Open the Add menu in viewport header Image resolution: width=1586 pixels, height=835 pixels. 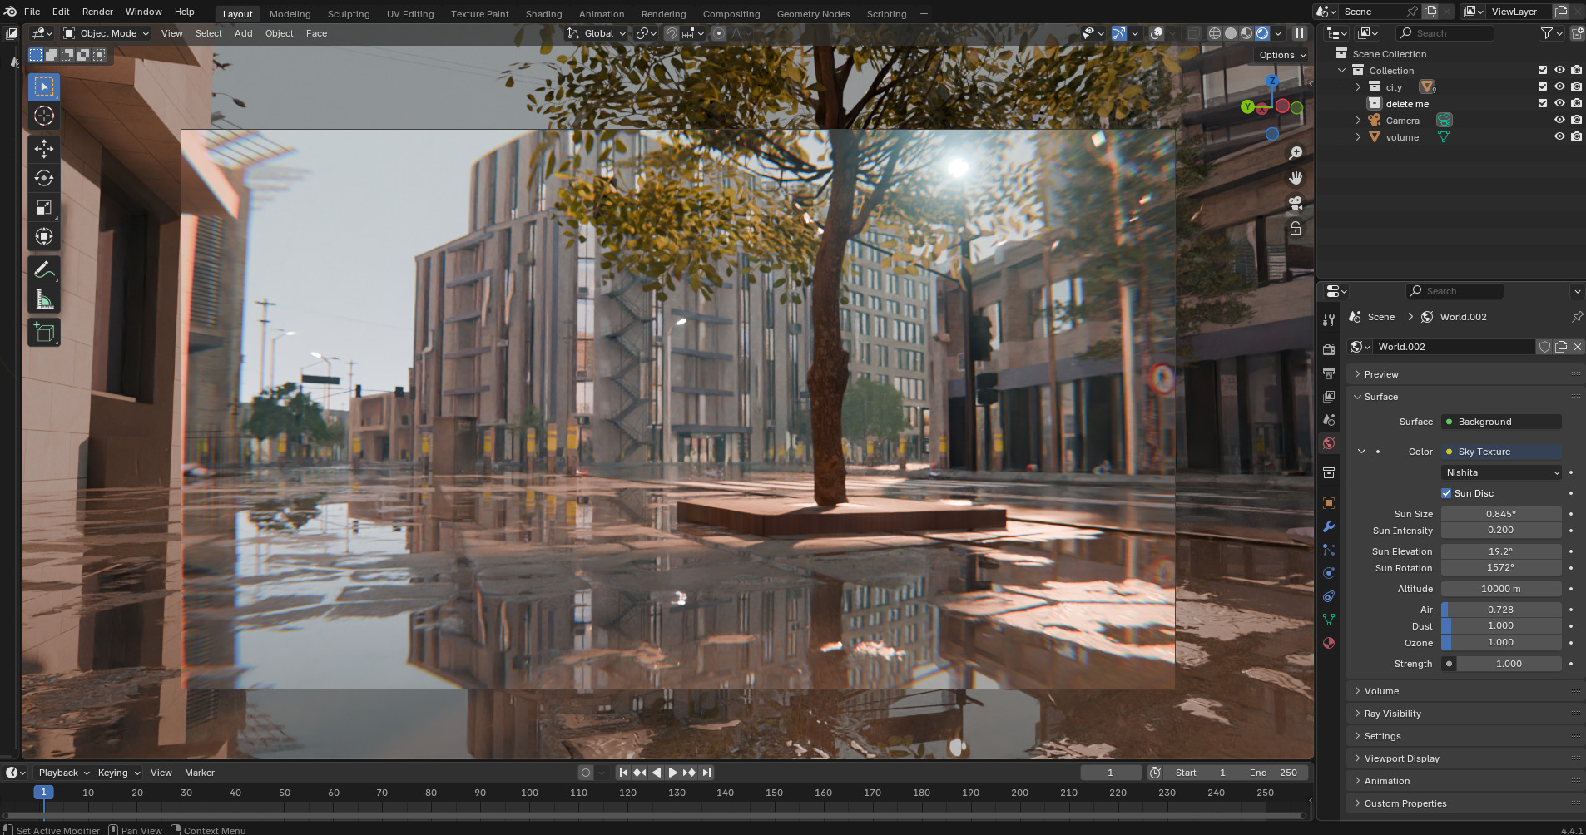click(243, 33)
